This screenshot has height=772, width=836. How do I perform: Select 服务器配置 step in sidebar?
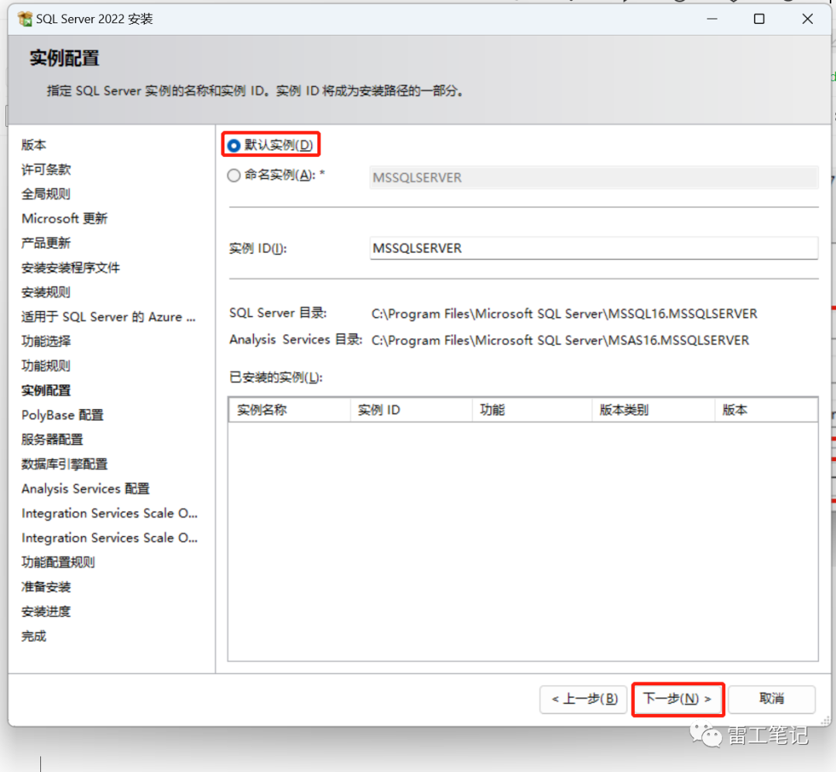53,439
